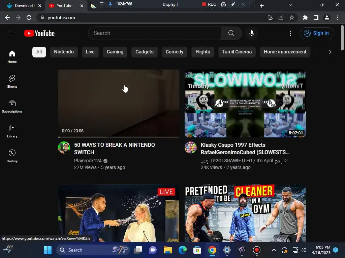The image size is (345, 258).
Task: Open History in the sidebar
Action: 12,156
